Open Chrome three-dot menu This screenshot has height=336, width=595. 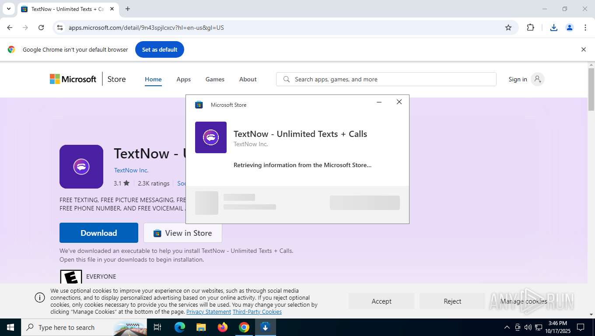pyautogui.click(x=585, y=28)
